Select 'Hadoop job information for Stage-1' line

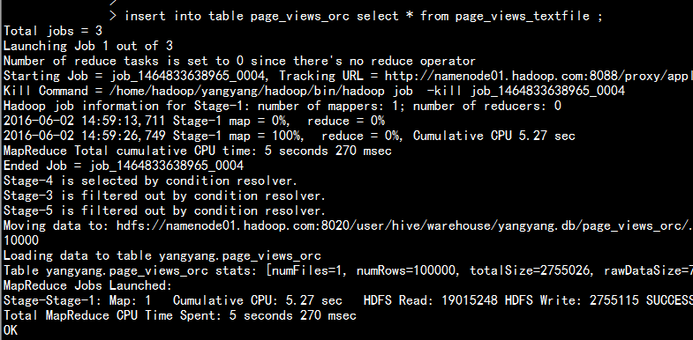point(282,106)
